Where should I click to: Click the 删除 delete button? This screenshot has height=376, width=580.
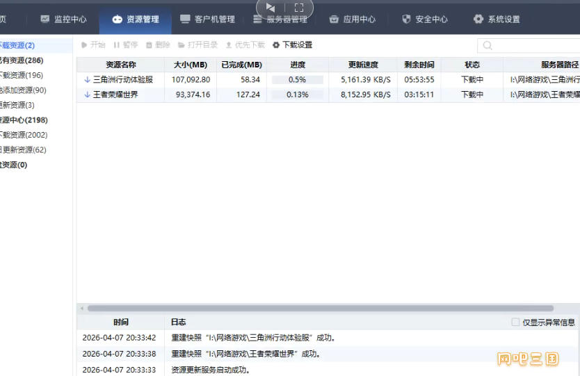click(x=158, y=45)
